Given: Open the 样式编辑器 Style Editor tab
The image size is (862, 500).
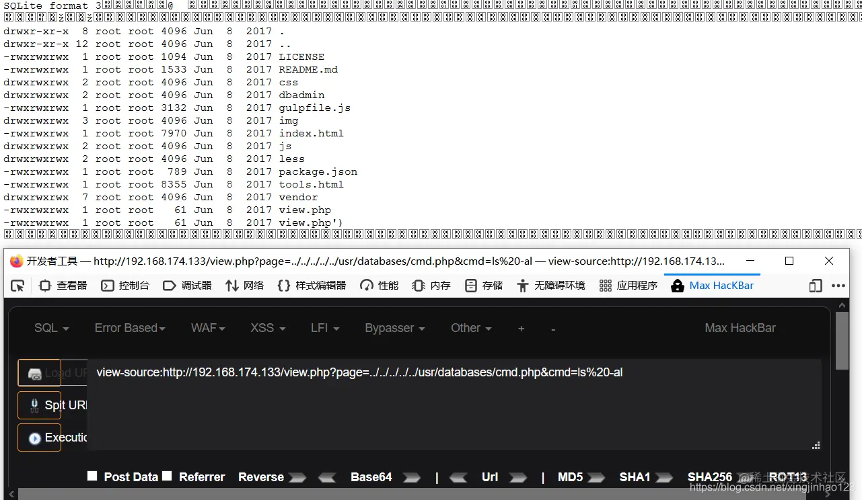Looking at the screenshot, I should (x=312, y=286).
